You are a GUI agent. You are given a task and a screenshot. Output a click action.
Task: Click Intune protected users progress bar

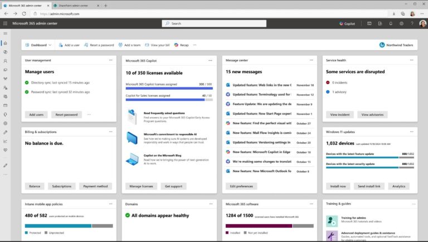(x=69, y=226)
